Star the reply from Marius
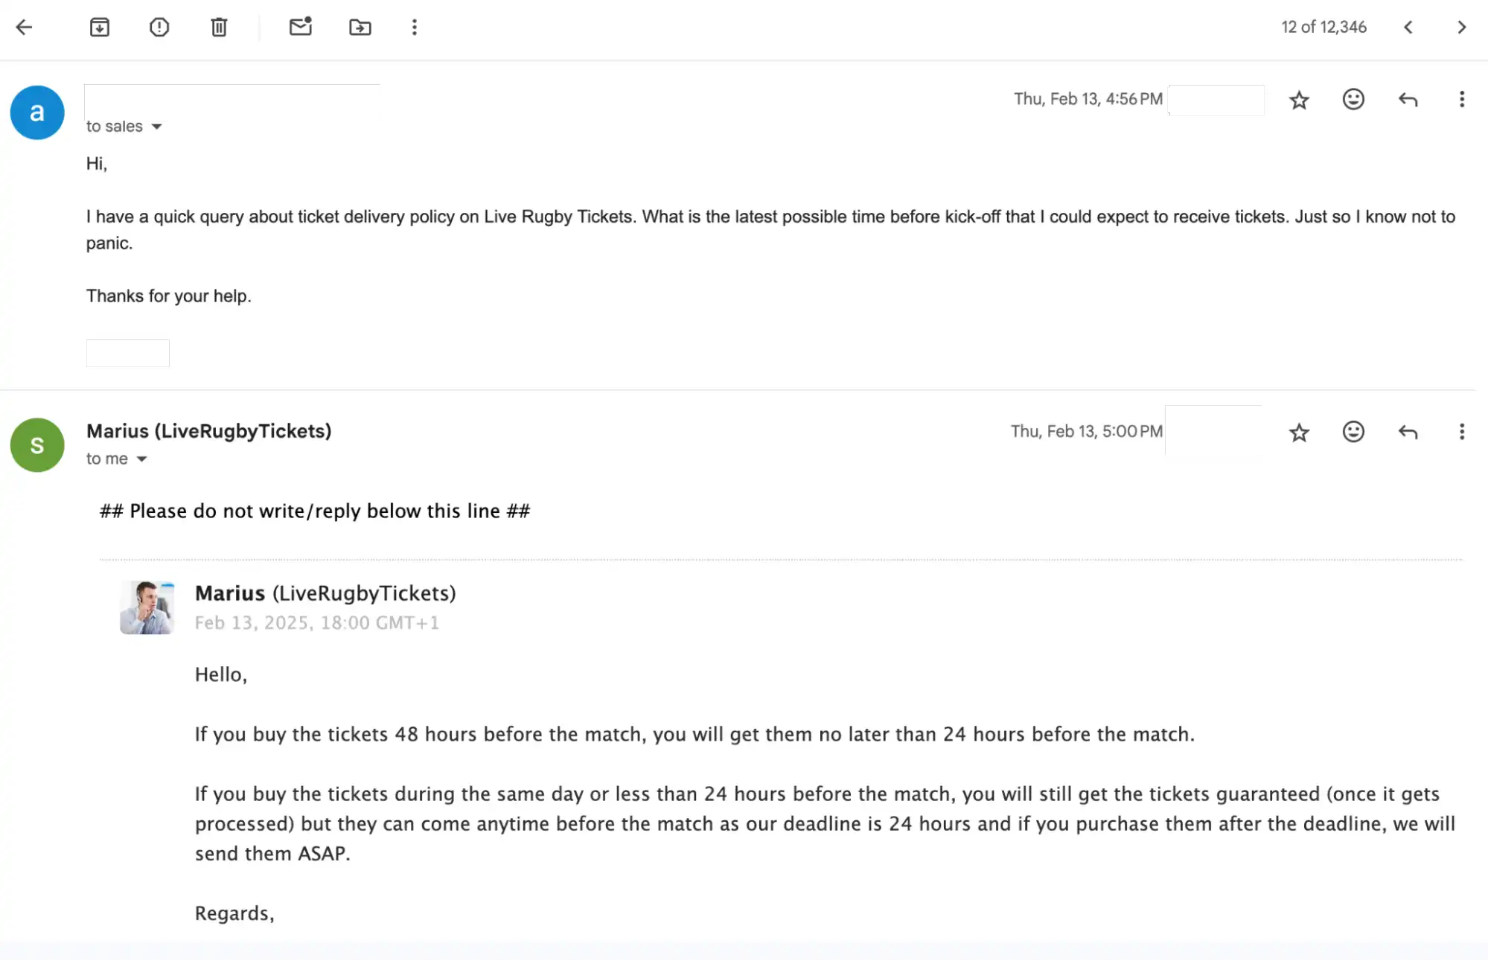The height and width of the screenshot is (961, 1488). point(1298,432)
